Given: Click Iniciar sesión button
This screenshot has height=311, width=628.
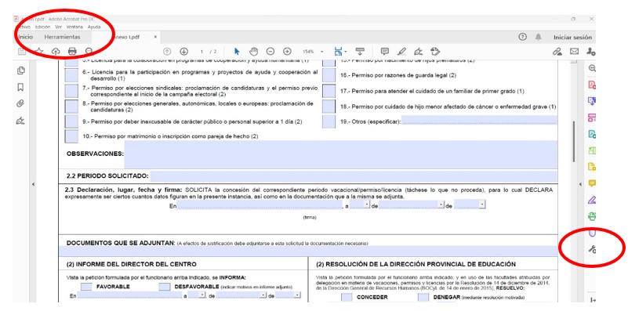Looking at the screenshot, I should [x=572, y=38].
